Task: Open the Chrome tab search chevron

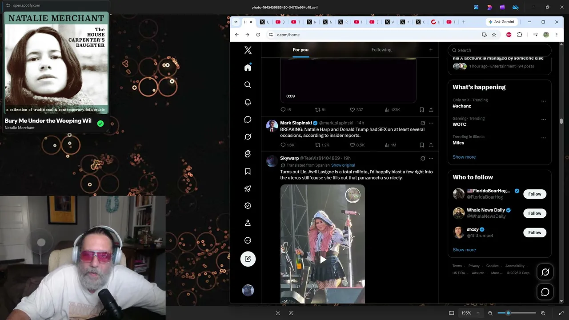Action: point(236,22)
